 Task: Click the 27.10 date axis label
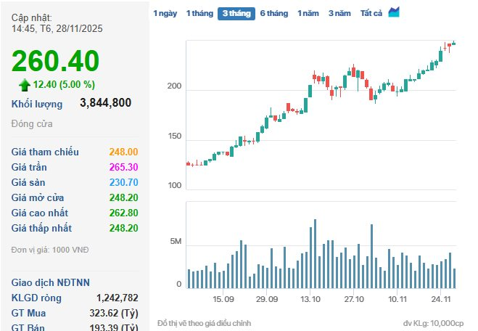pos(354,299)
